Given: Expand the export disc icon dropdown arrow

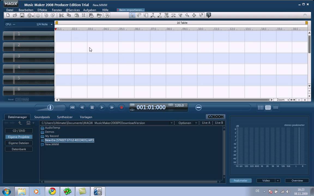Looking at the screenshot, I should (33, 16).
